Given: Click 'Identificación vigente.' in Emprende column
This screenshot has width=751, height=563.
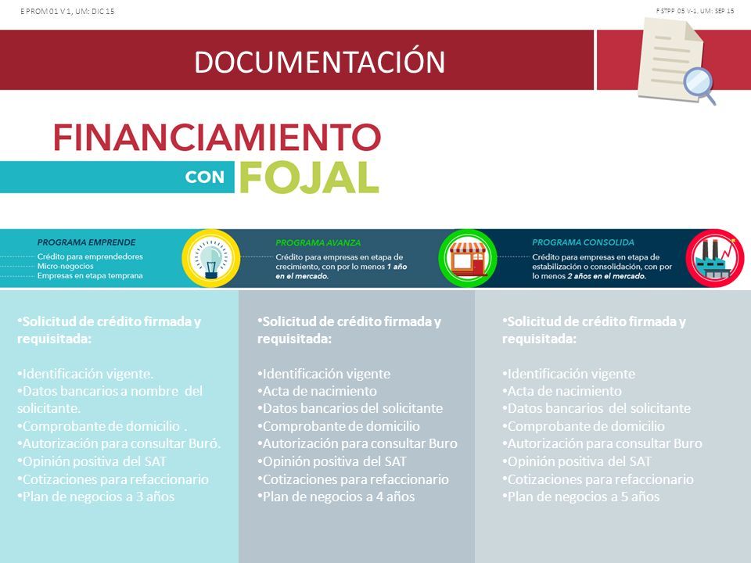Looking at the screenshot, I should [x=85, y=374].
